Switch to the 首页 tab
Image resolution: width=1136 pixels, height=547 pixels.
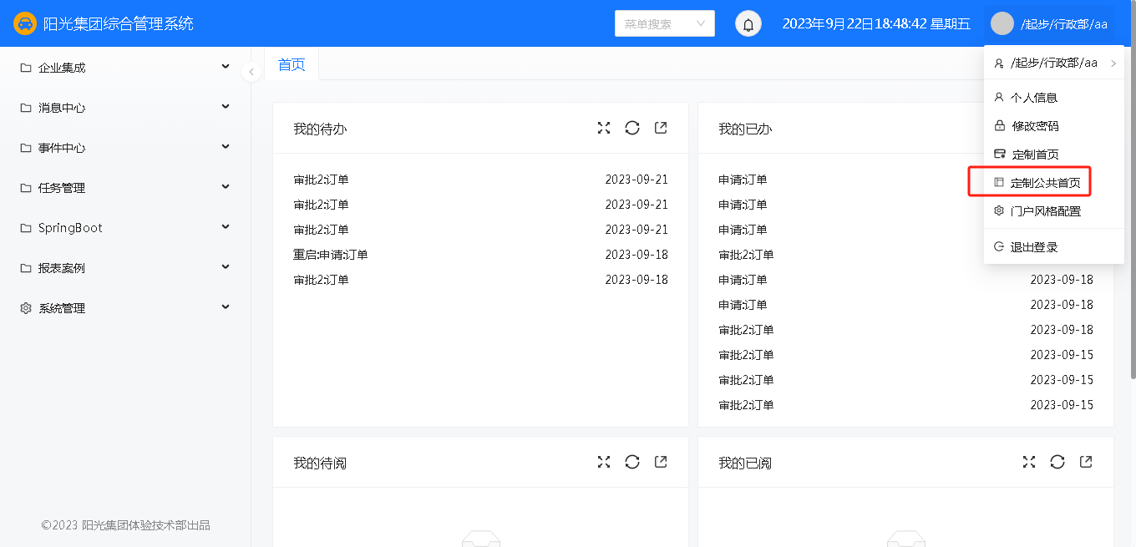coord(292,65)
